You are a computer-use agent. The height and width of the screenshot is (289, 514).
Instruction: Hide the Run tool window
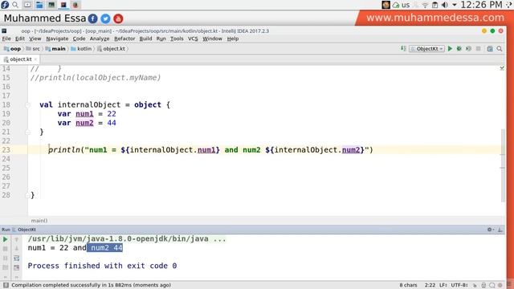500,230
